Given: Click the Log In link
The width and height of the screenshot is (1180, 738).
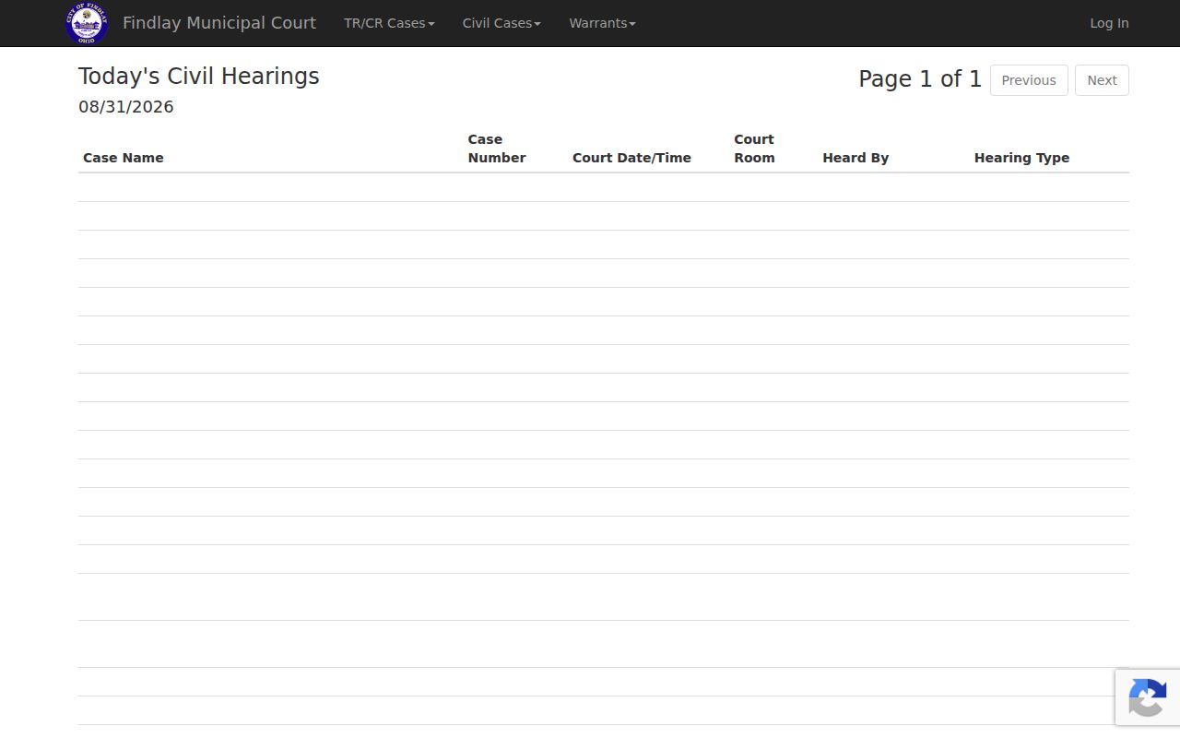Looking at the screenshot, I should [x=1109, y=23].
